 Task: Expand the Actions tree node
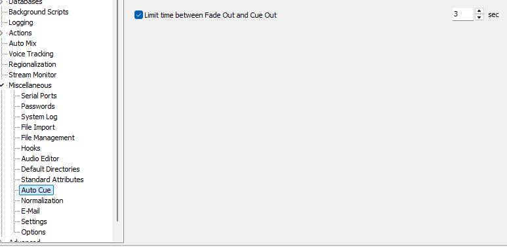coord(2,33)
